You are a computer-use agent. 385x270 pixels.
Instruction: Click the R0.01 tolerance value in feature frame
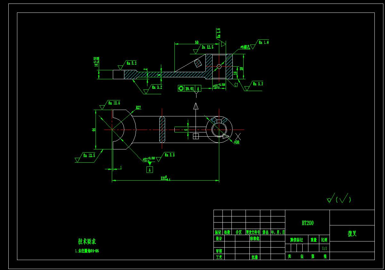(x=190, y=89)
